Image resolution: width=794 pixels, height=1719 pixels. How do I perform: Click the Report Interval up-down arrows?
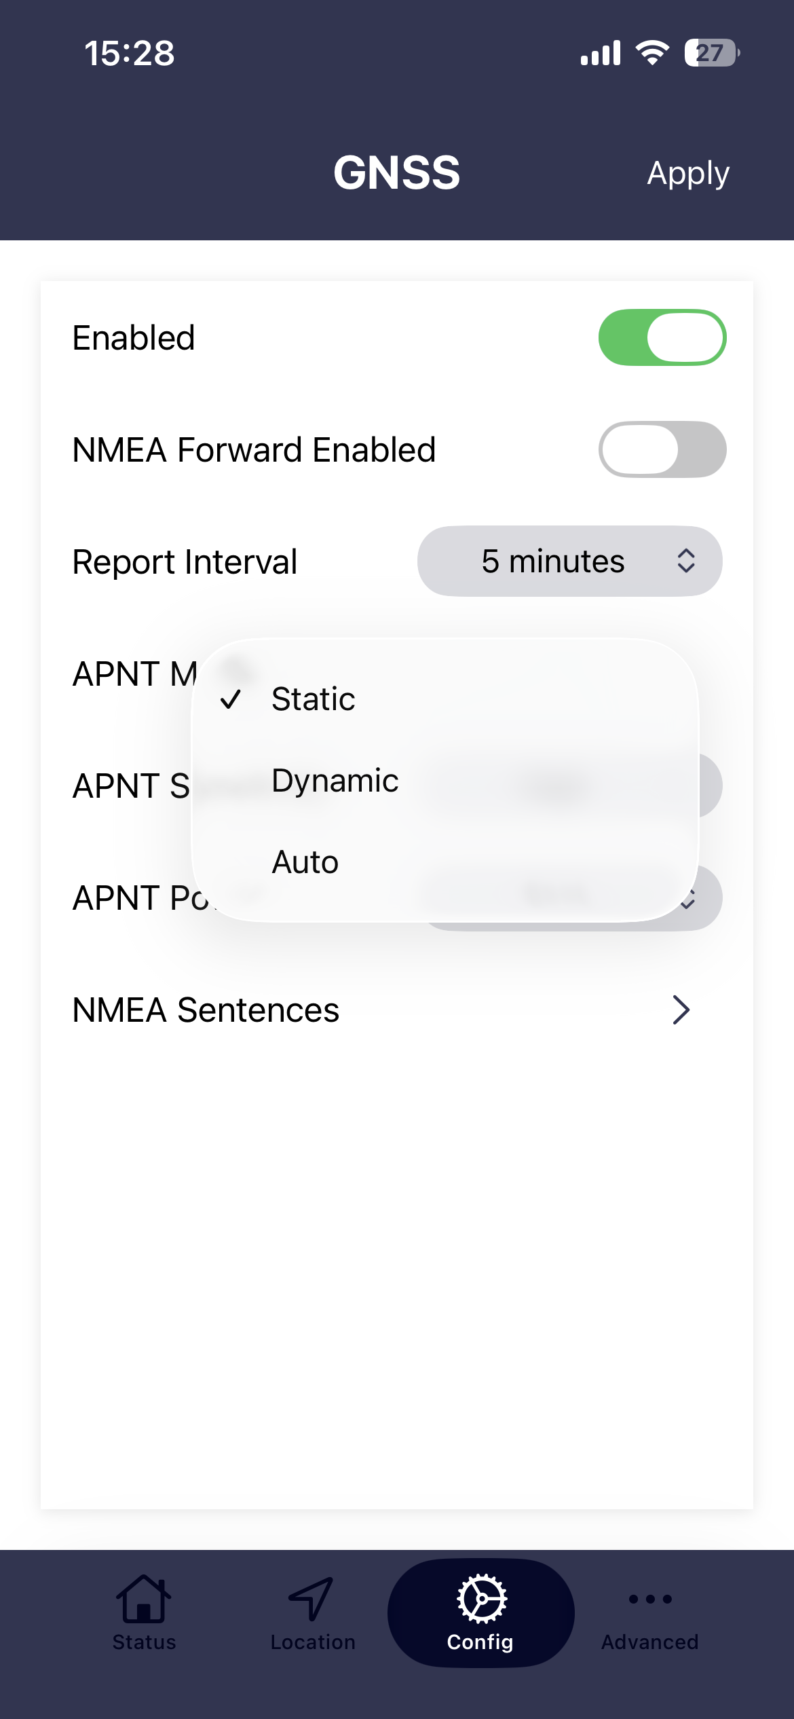[686, 561]
